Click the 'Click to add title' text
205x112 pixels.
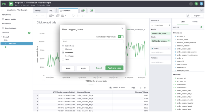click(x=46, y=22)
